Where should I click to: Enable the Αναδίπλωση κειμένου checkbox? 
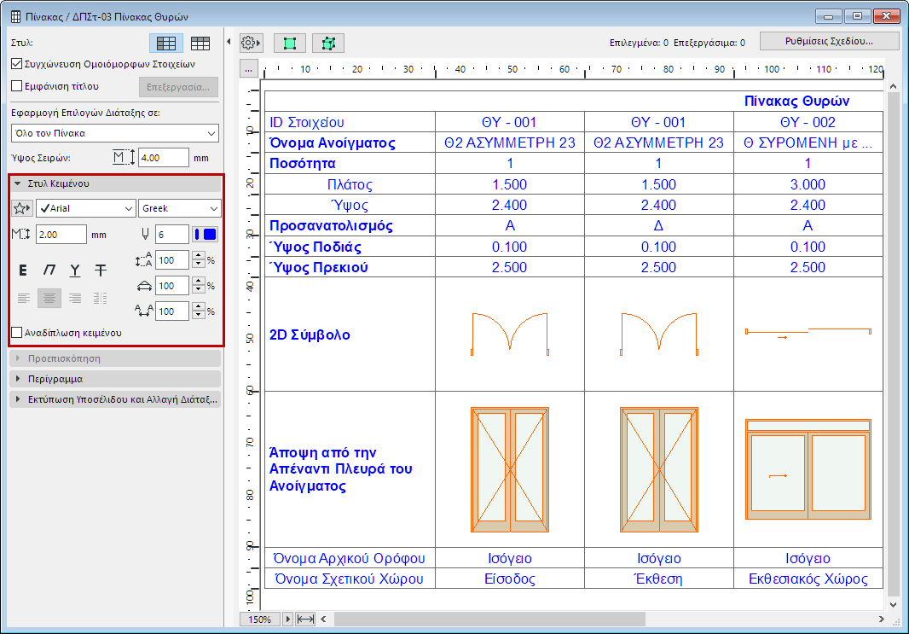pyautogui.click(x=17, y=332)
